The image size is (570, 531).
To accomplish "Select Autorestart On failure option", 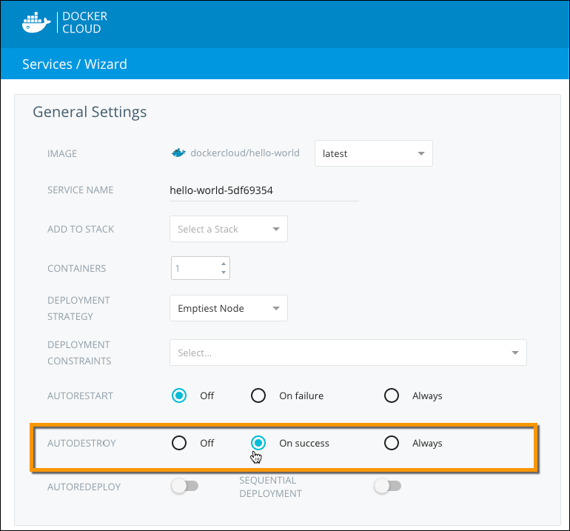I will 258,395.
